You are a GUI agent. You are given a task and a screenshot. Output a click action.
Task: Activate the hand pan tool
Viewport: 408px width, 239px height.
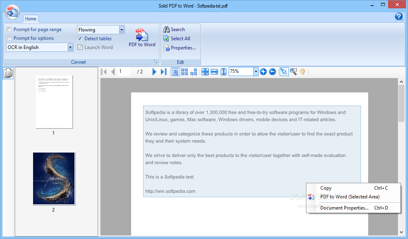(302, 72)
